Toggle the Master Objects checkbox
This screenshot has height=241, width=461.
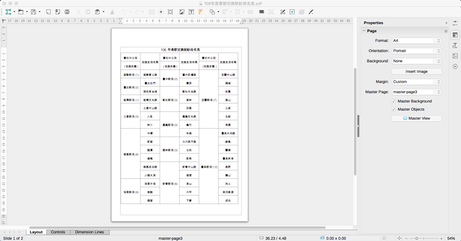(394, 109)
